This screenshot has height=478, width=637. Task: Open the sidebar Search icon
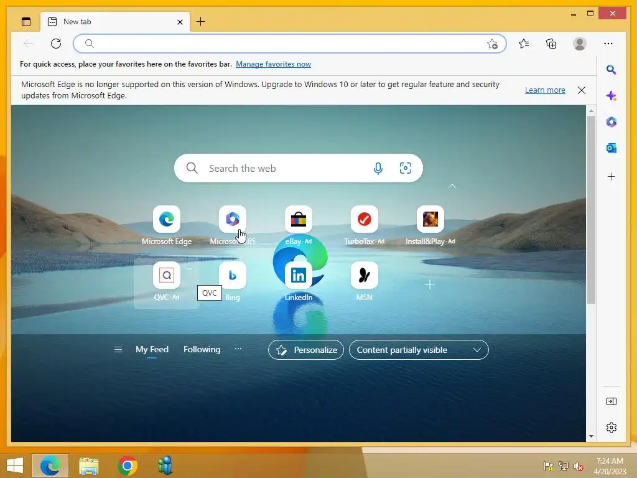tap(611, 70)
